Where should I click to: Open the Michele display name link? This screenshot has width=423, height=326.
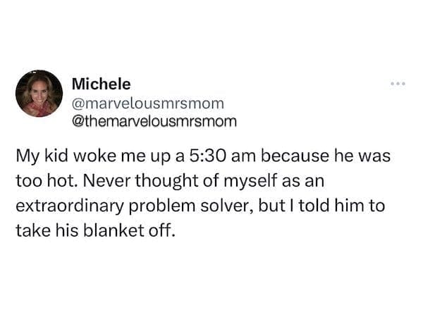(x=101, y=84)
